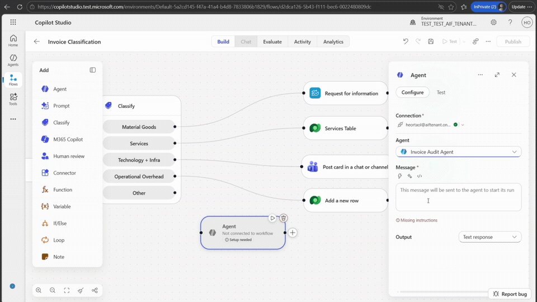
Task: Open toolbar more options ellipsis
Action: click(488, 41)
